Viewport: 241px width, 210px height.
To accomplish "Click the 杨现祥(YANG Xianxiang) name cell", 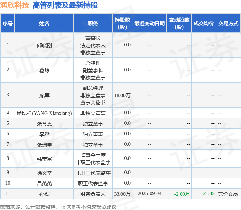I will point(44,113).
